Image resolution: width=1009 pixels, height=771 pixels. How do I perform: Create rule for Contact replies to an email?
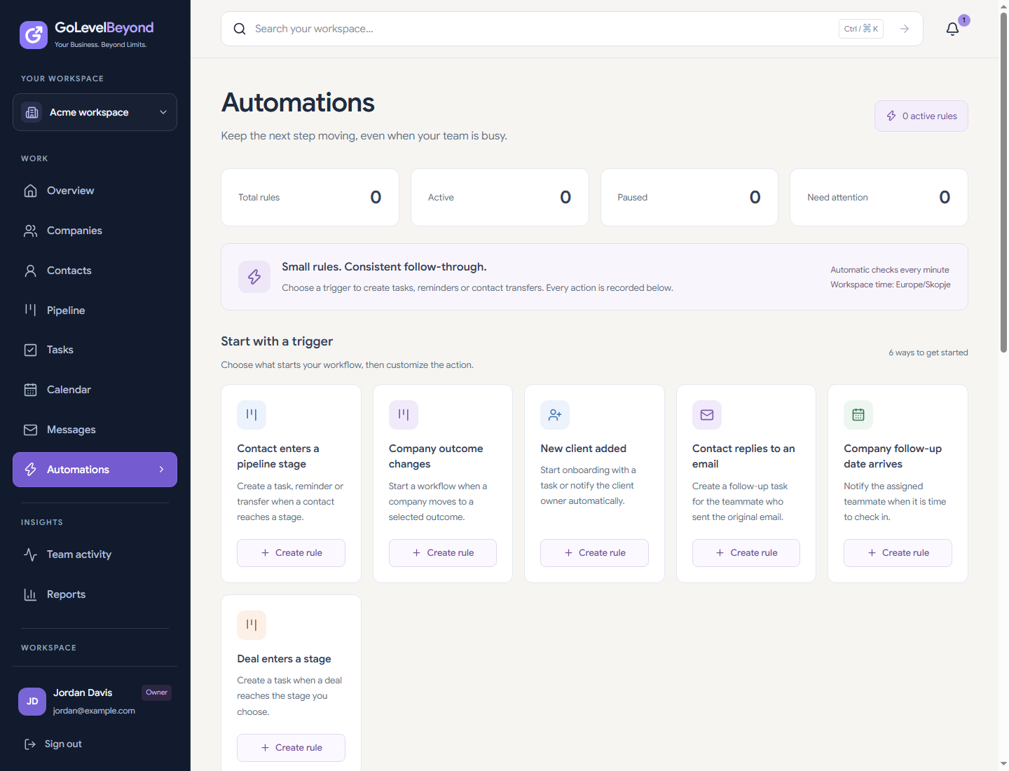click(x=746, y=553)
